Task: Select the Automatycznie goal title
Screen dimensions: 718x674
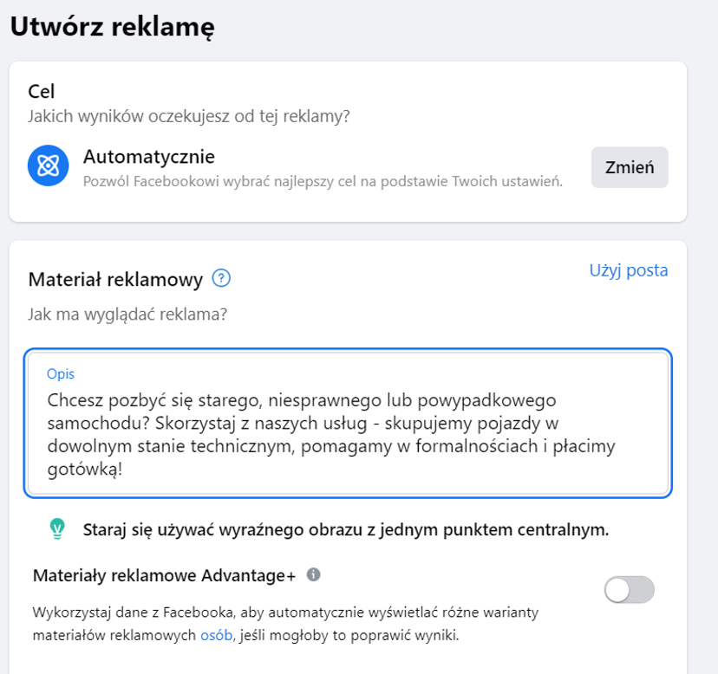Action: click(x=149, y=157)
